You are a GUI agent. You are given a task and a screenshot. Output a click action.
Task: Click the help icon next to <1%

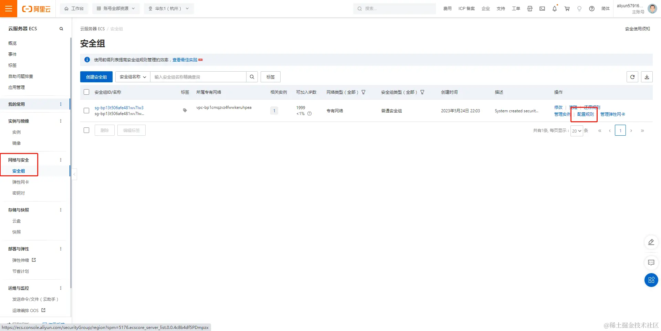309,114
